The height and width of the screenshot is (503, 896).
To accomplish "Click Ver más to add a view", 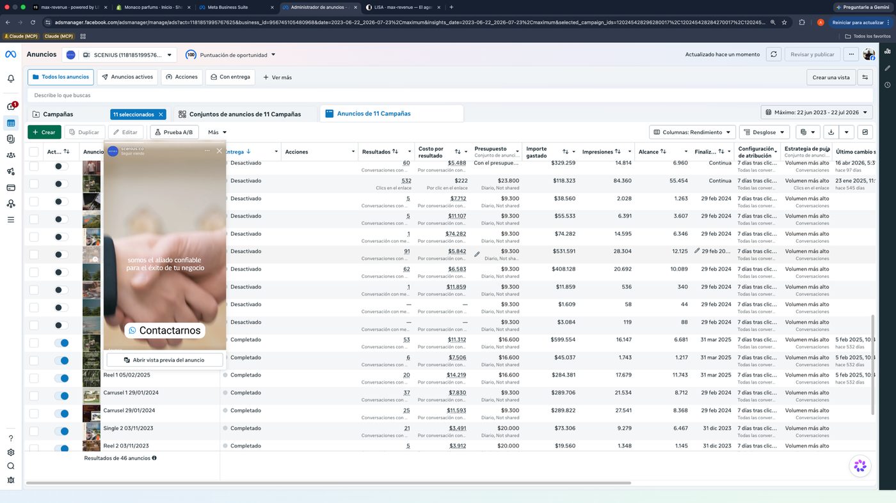I will click(x=277, y=77).
